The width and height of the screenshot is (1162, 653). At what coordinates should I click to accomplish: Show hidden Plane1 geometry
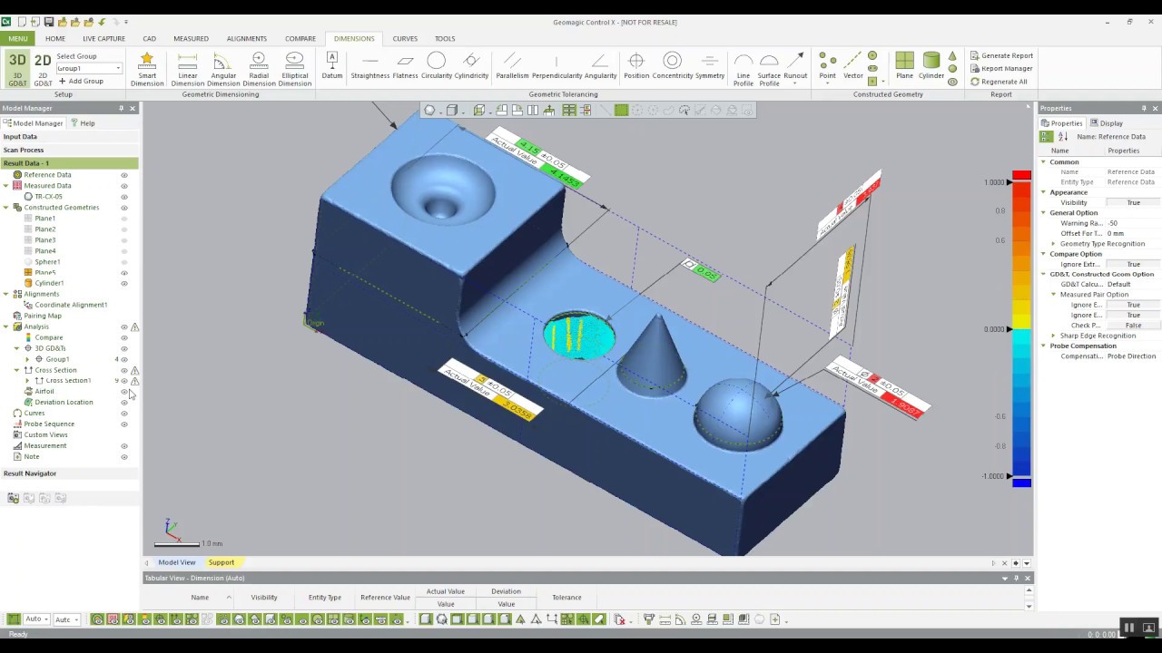[124, 219]
